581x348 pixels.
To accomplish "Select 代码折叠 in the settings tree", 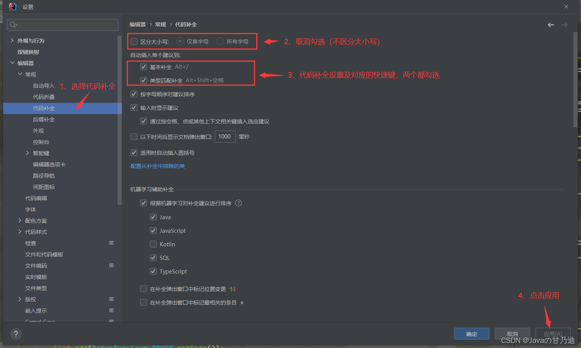I will [x=44, y=97].
